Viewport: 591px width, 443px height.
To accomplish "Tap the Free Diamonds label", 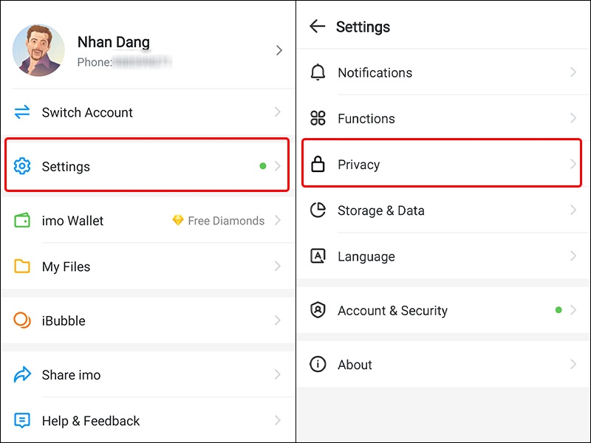I will [226, 221].
